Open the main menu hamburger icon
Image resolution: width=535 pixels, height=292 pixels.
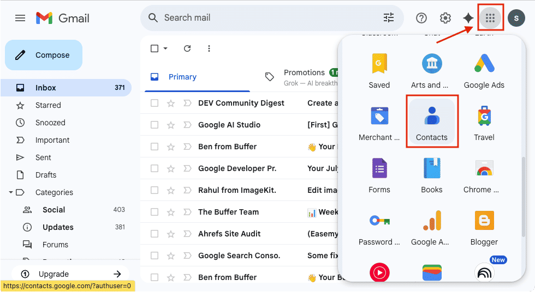click(x=20, y=18)
